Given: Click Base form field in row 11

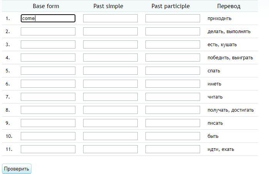Looking at the screenshot, I should point(48,149).
